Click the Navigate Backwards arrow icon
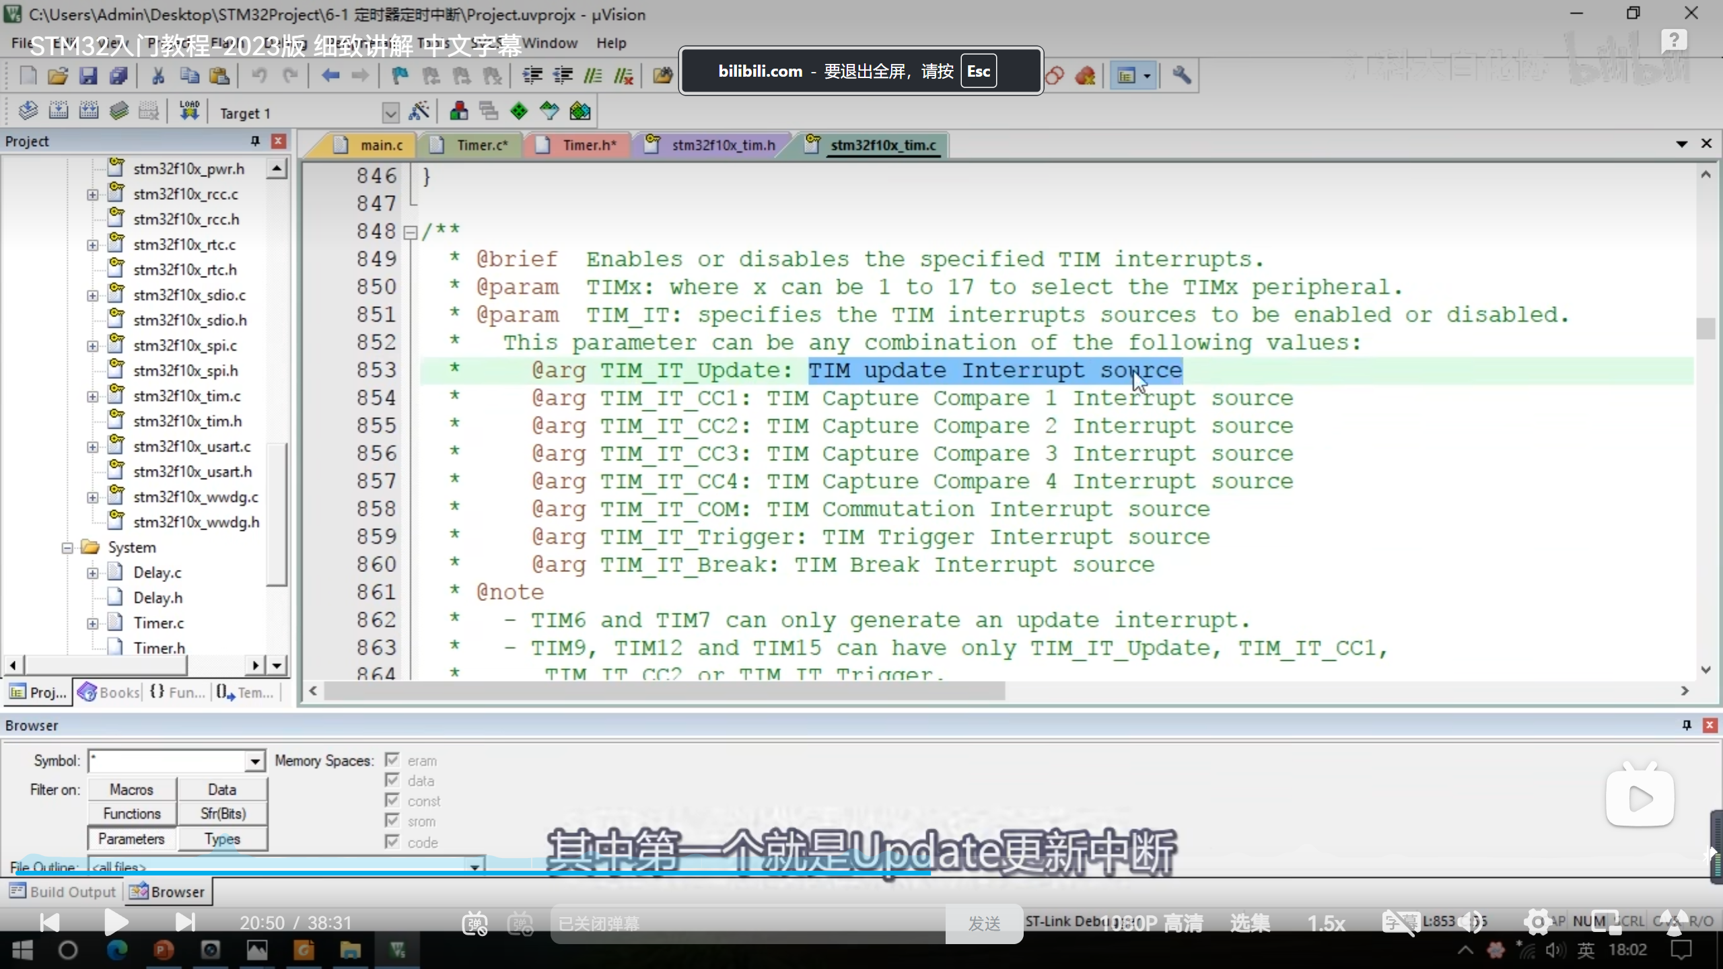Viewport: 1723px width, 969px height. tap(330, 76)
